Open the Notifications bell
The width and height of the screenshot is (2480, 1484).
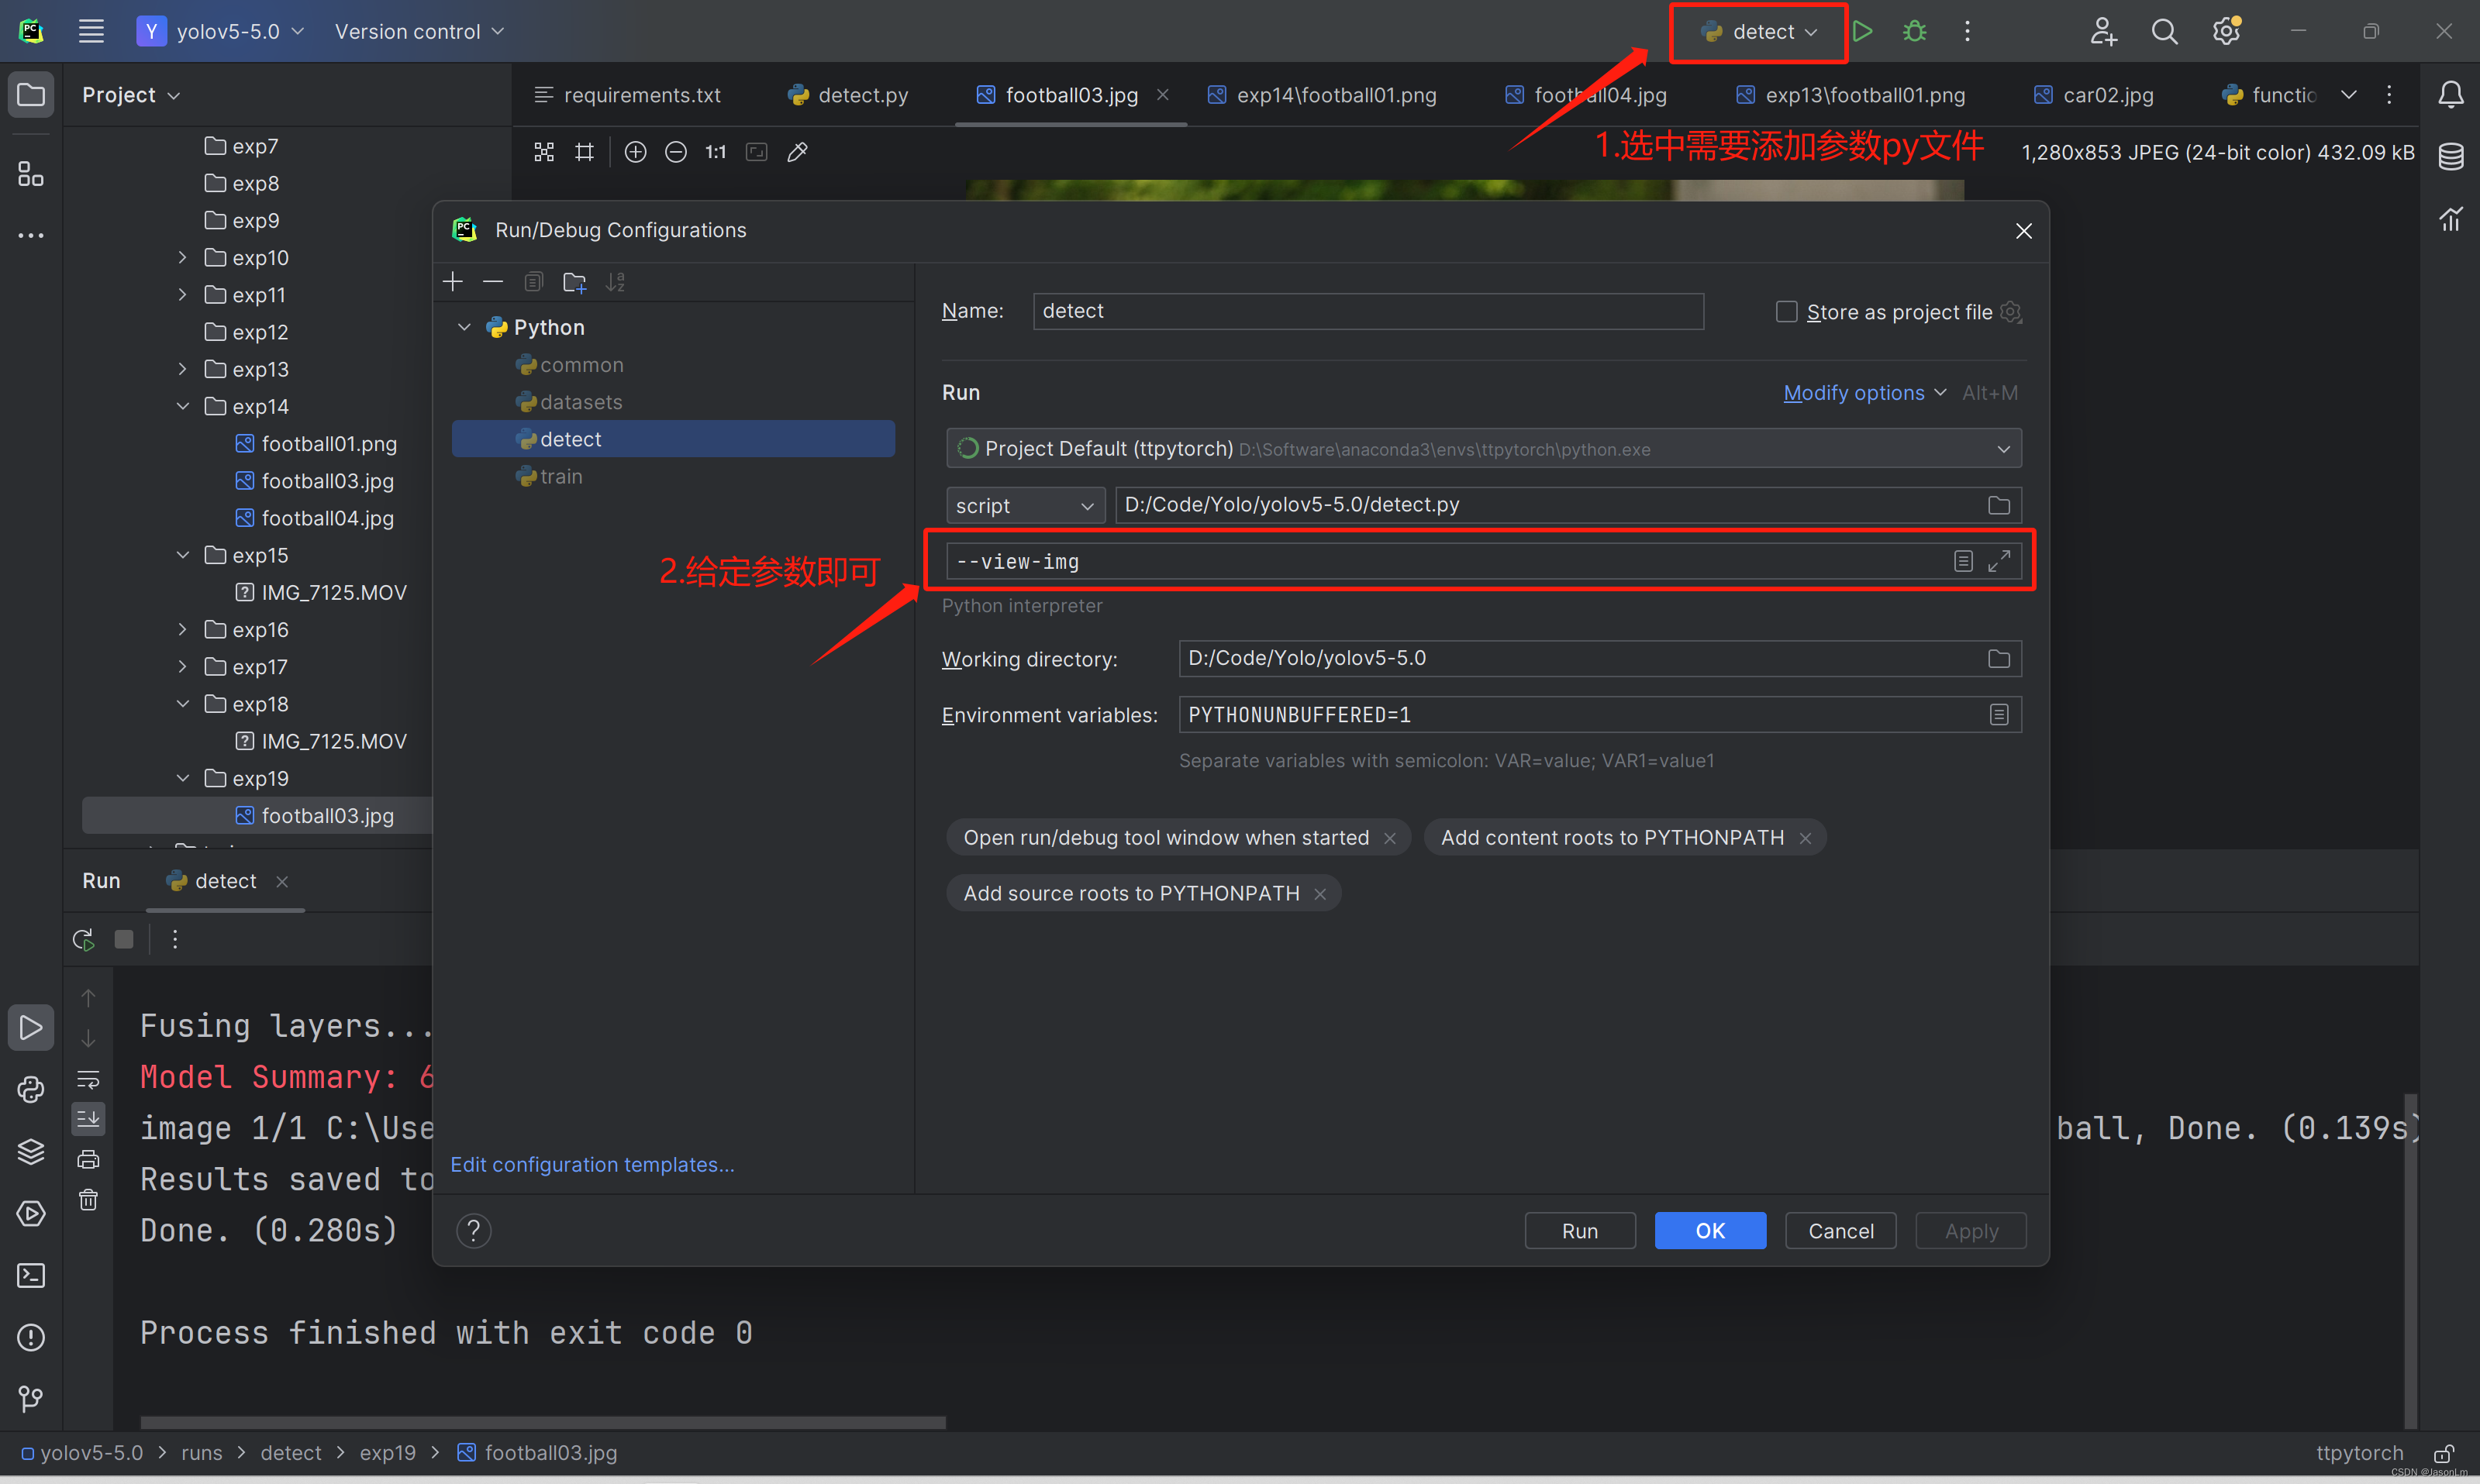pos(2450,94)
